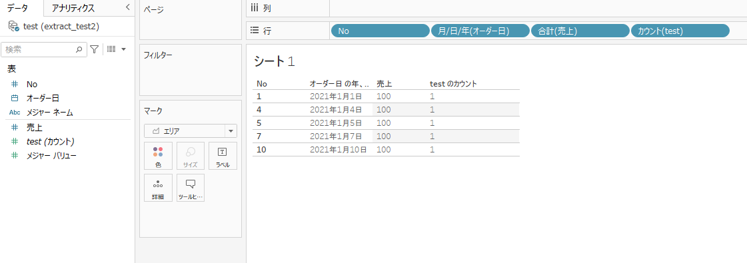
Task: Select the 月/日/年(オーダー日) pill
Action: tap(480, 31)
